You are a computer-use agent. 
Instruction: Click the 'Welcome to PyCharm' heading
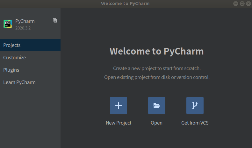coord(157,51)
